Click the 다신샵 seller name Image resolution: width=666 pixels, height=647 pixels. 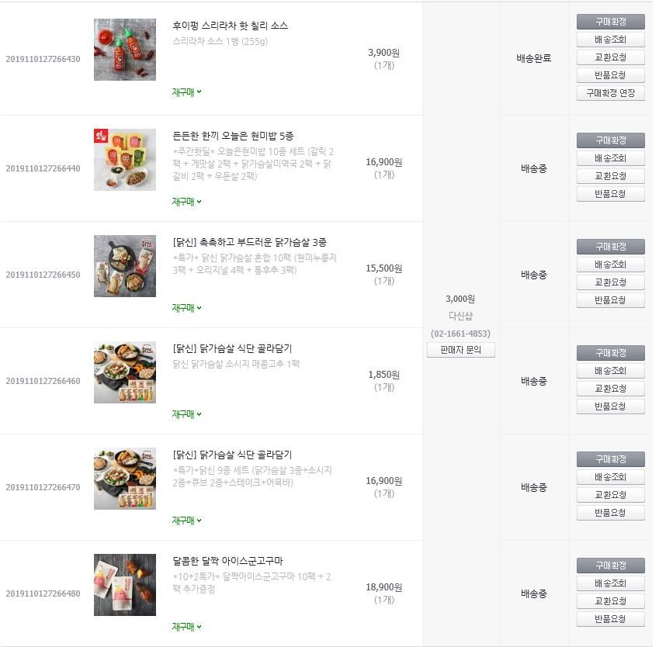click(x=460, y=316)
